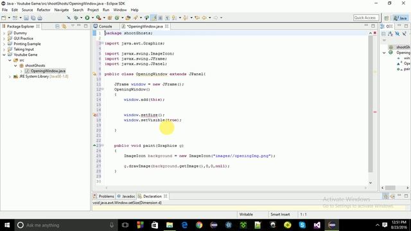Open Chrome from the taskbar
This screenshot has height=231, width=411.
coord(199,225)
